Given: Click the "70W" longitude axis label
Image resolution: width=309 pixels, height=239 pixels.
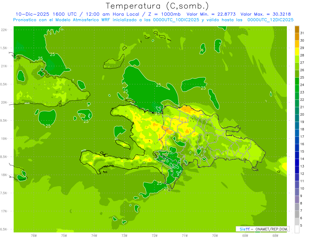Looking at the screenshot, I should click(x=215, y=236).
